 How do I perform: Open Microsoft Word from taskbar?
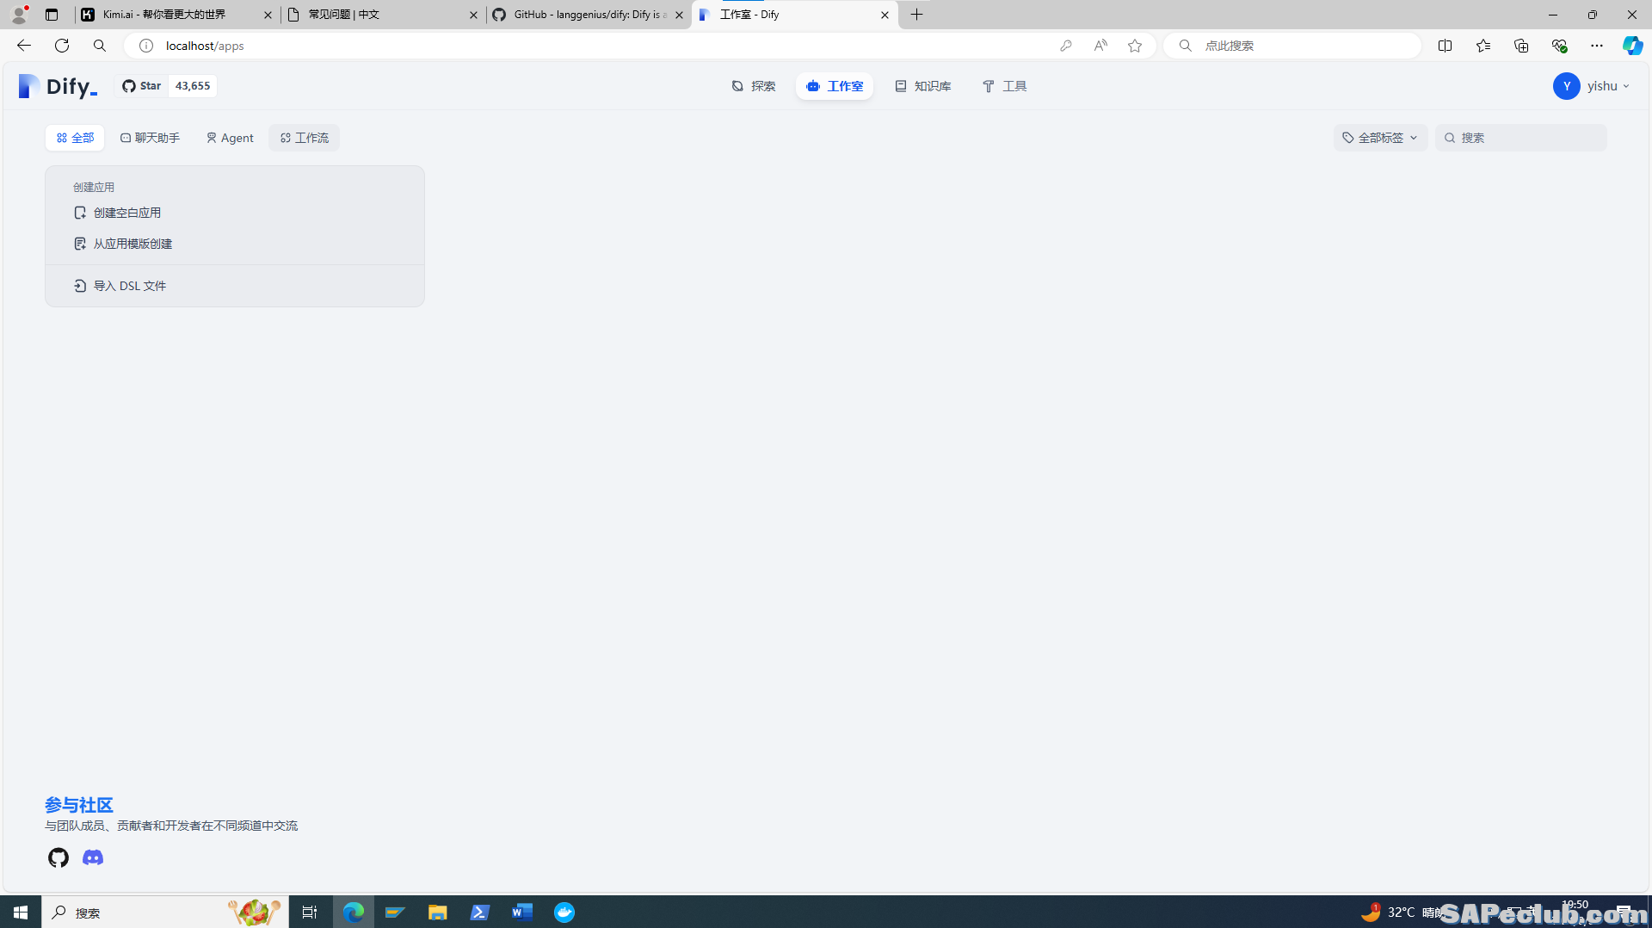(x=522, y=913)
